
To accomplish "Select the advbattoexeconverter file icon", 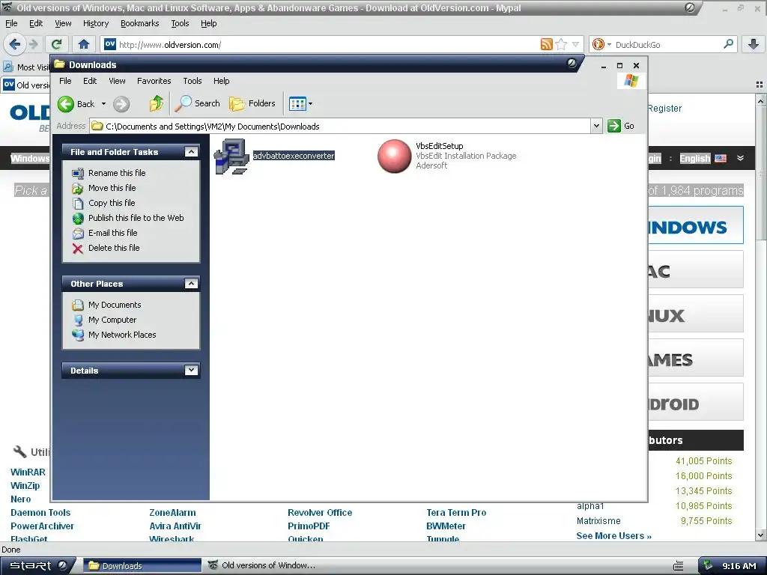I will [231, 156].
